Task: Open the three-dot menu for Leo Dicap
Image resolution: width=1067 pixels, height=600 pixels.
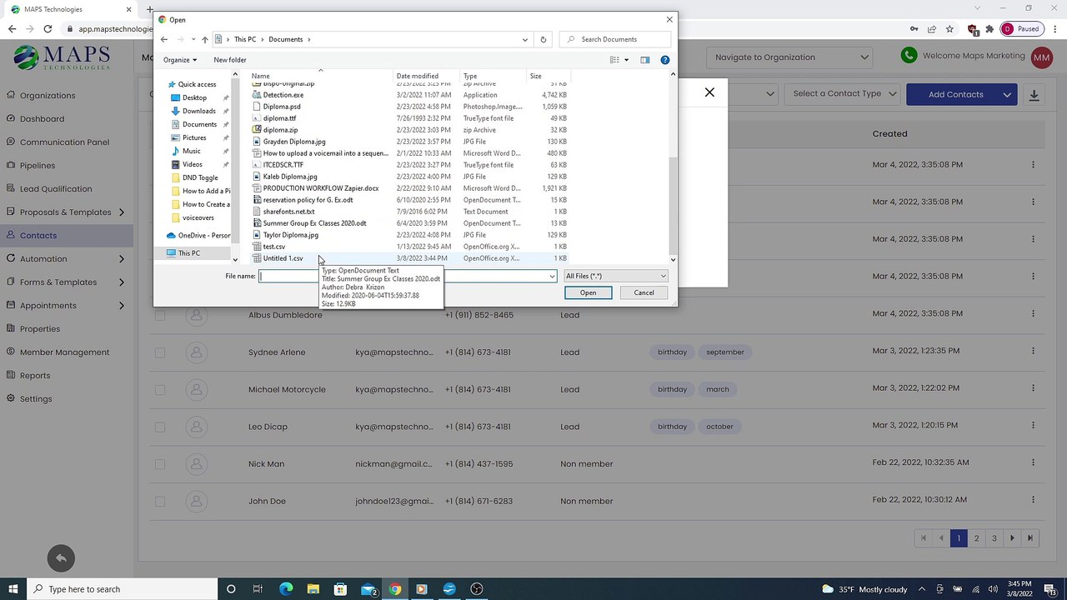Action: pos(1033,427)
